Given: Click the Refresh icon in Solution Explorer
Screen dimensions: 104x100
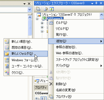Looking at the screenshot, I should click(52, 9).
